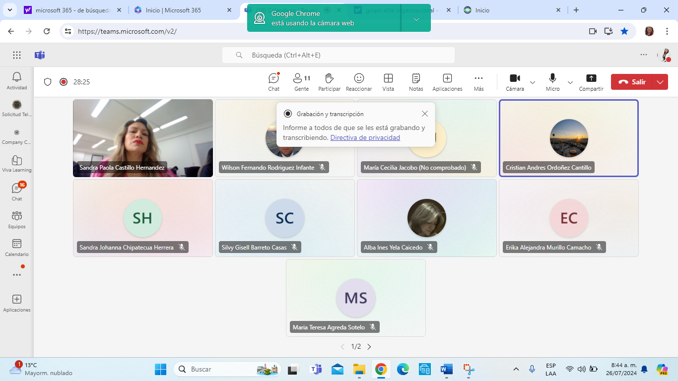Open meeting Notas
The image size is (678, 381).
tap(416, 82)
